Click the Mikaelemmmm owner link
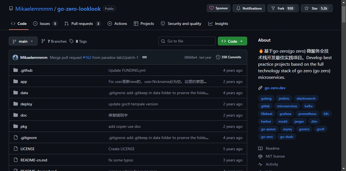The width and height of the screenshot is (346, 171). (34, 9)
